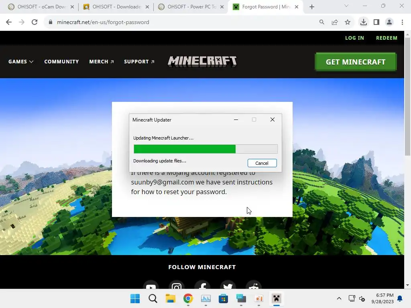Click the muted volume tray icon
This screenshot has height=308, width=411.
click(x=362, y=298)
